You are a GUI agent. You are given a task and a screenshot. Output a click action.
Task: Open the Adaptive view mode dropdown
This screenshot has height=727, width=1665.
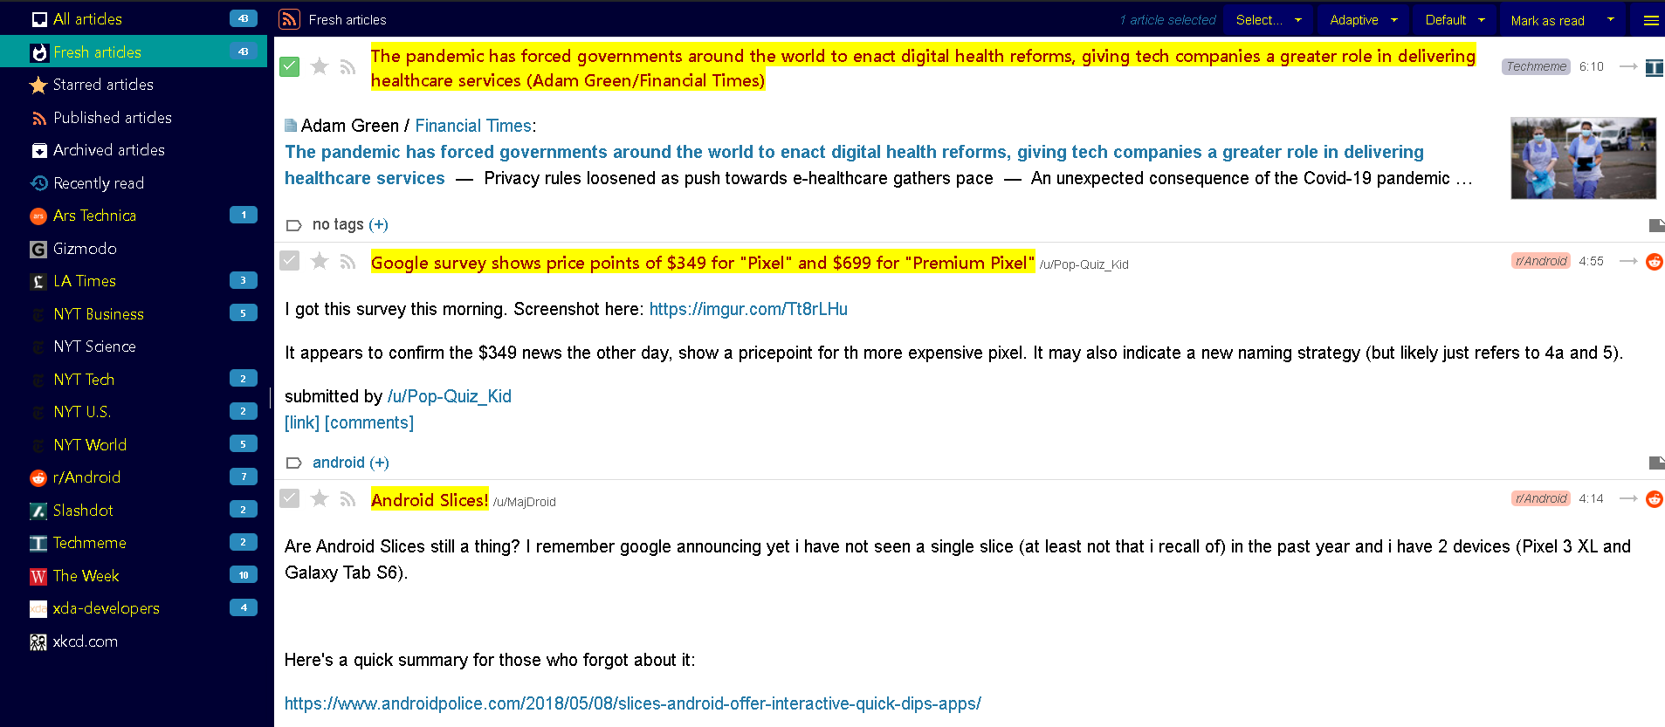pos(1363,20)
